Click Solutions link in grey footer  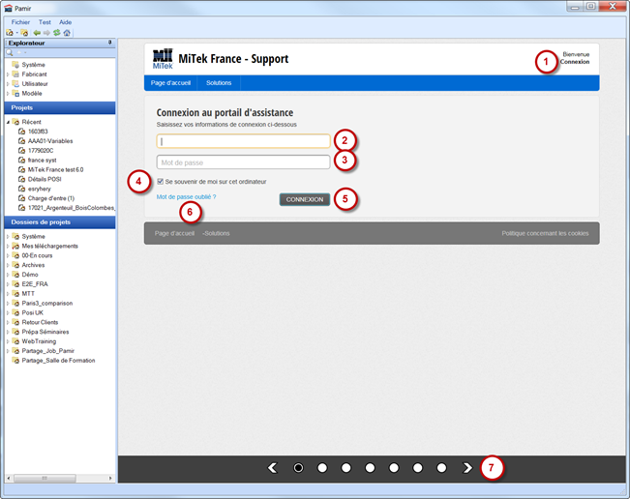[217, 233]
